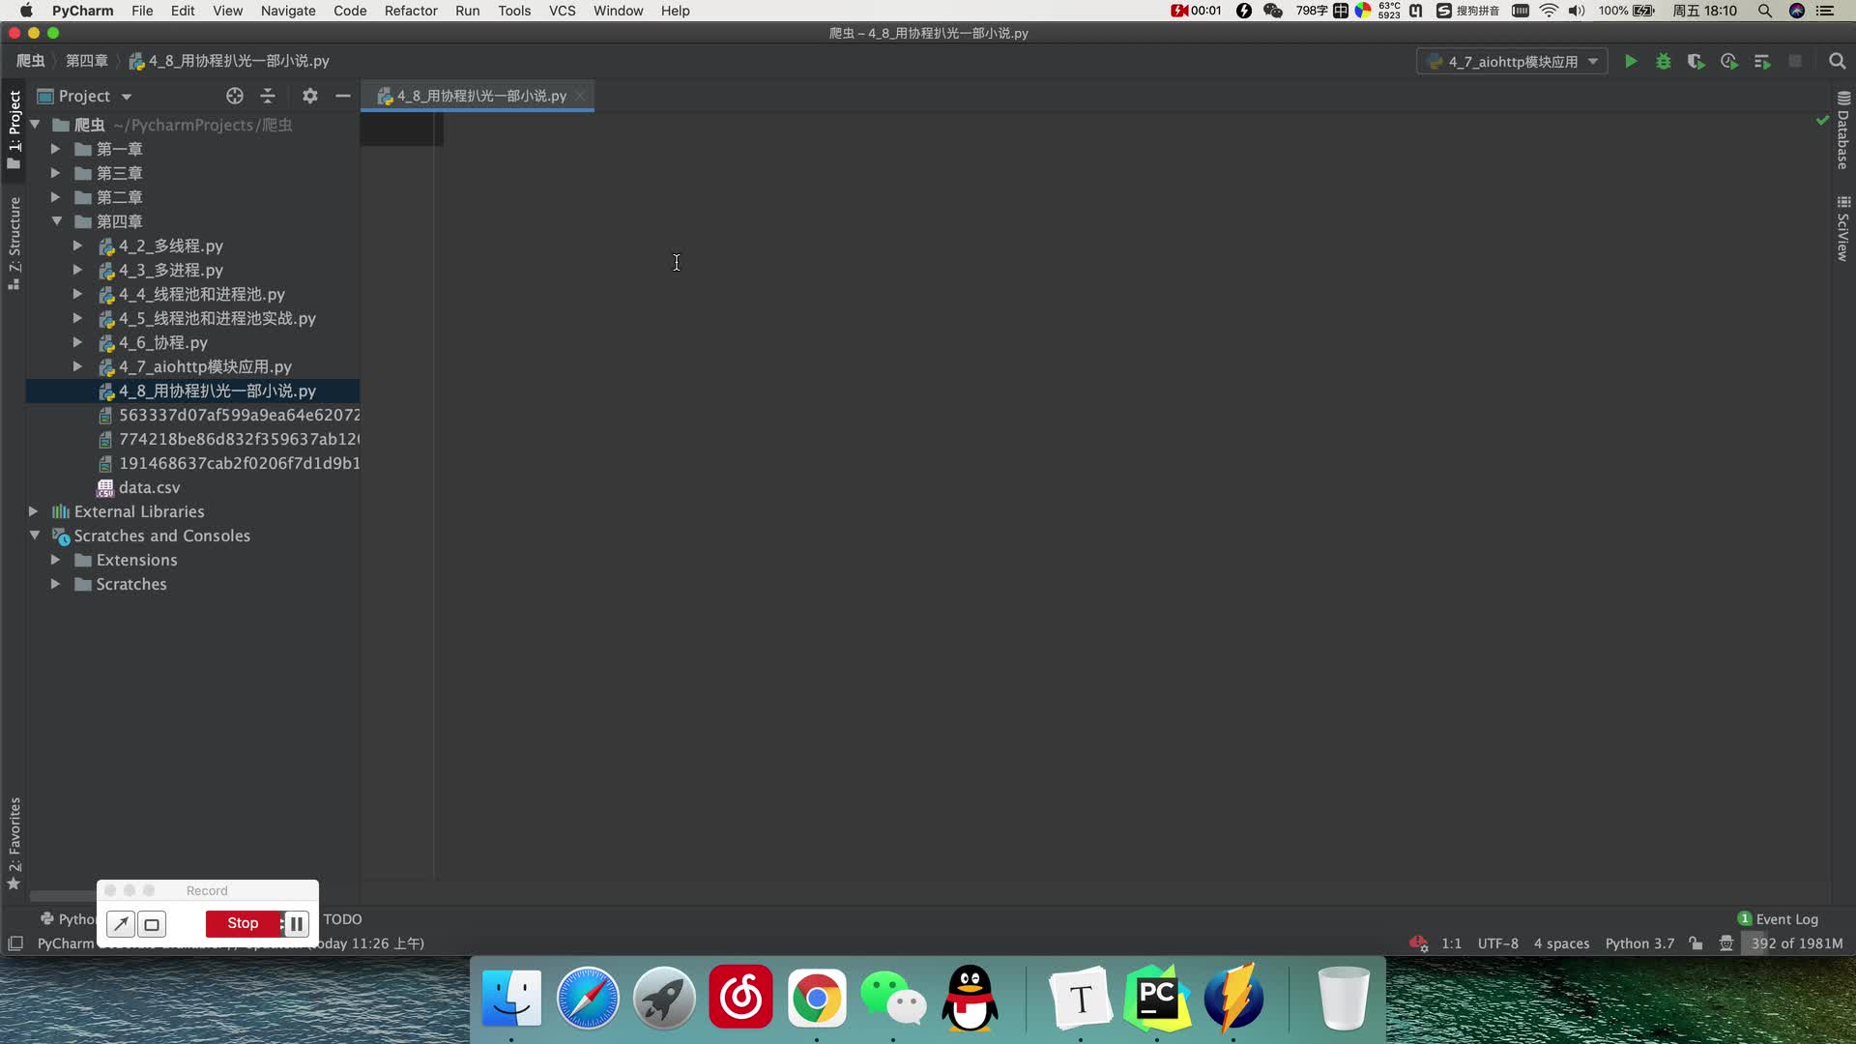Open NetEase Music red dock icon
This screenshot has width=1856, height=1044.
(x=740, y=998)
